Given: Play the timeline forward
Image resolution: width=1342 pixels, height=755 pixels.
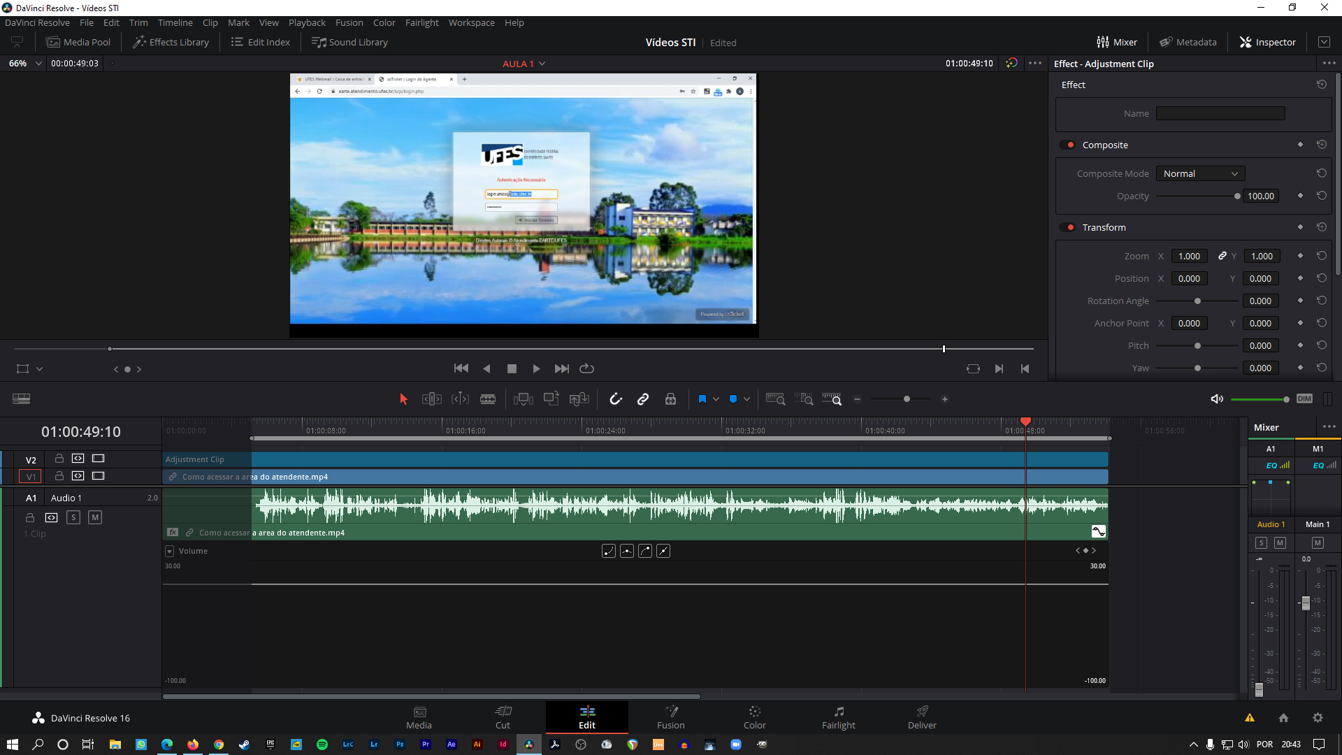Looking at the screenshot, I should tap(536, 368).
